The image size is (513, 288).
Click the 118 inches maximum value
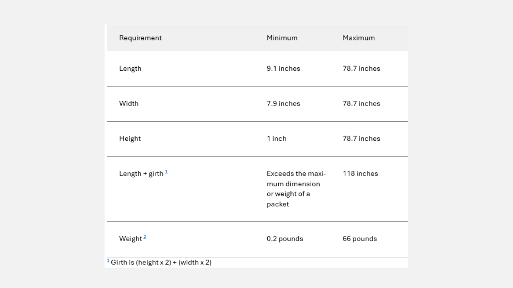click(x=360, y=174)
